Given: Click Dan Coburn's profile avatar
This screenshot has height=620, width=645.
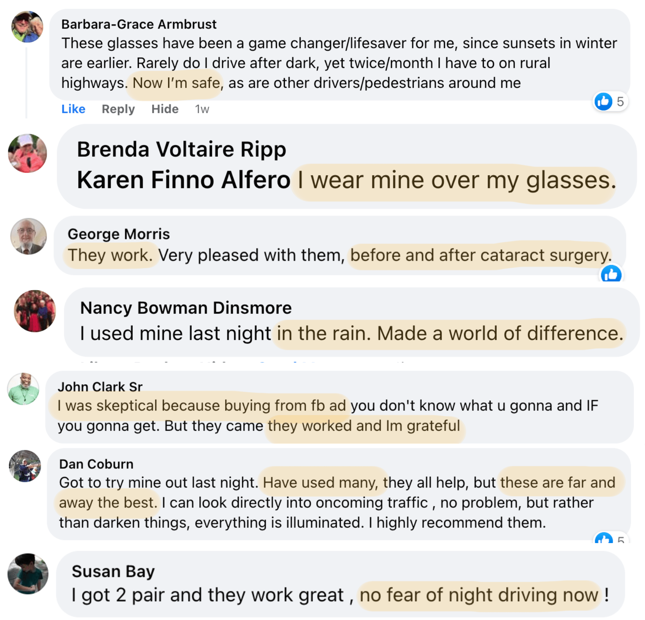Looking at the screenshot, I should click(x=25, y=466).
